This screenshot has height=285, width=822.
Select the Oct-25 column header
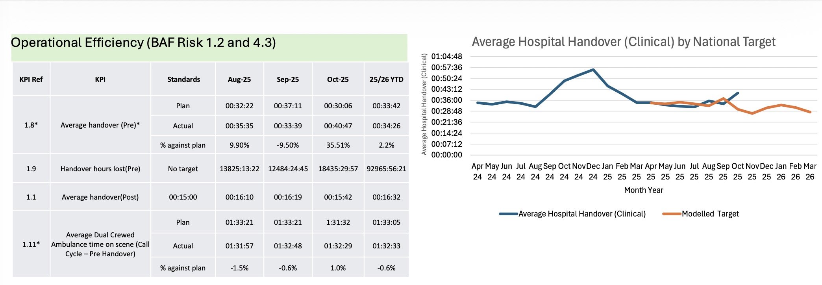338,80
